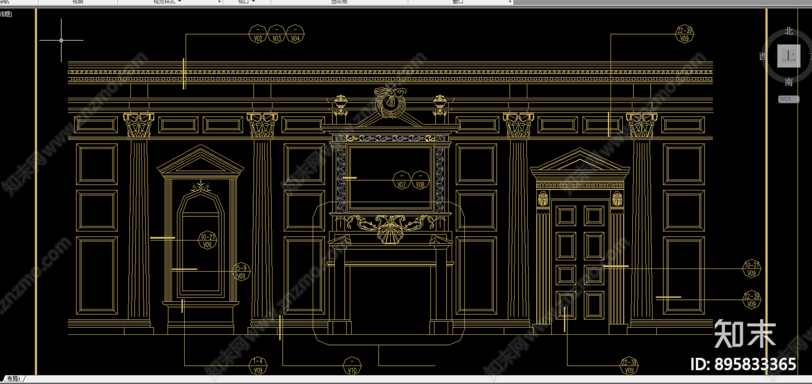Click the ViewCube top face labeled 上

pos(789,56)
